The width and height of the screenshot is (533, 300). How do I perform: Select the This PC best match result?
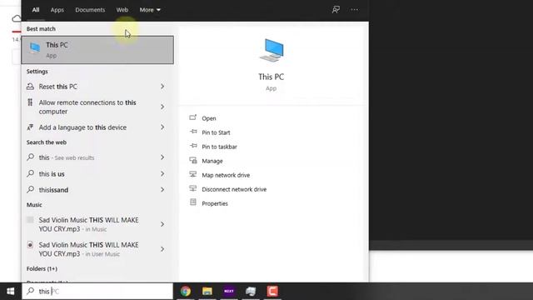pyautogui.click(x=97, y=50)
